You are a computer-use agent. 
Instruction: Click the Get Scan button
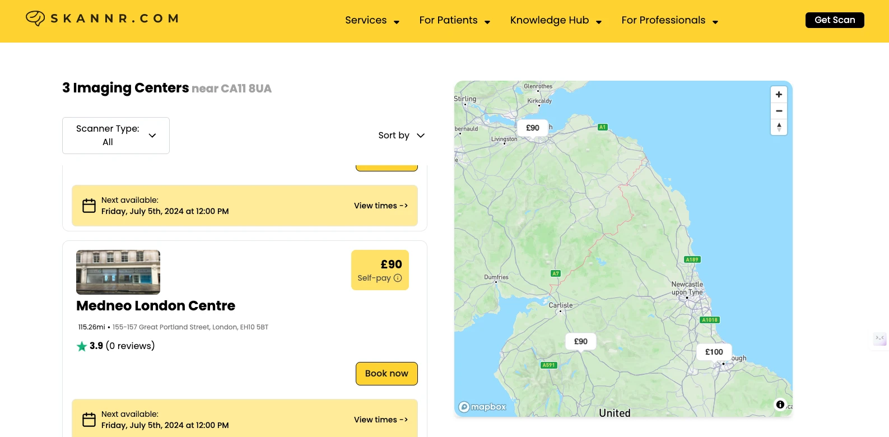coord(835,20)
